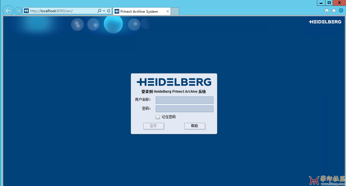Focus the 密码 password field

[x=184, y=109]
